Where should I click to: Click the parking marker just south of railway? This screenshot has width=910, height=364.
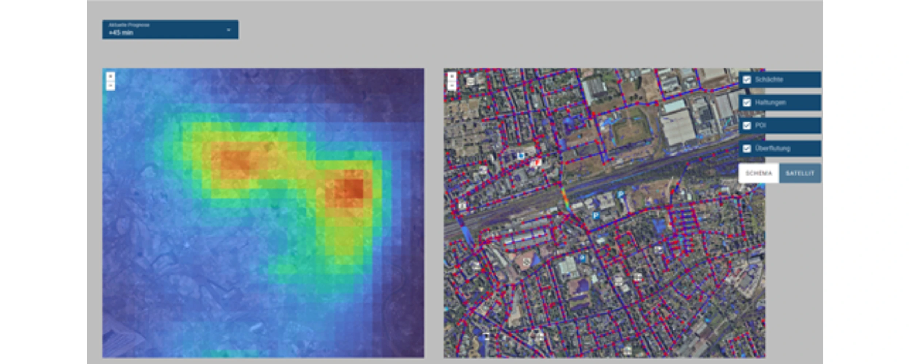click(596, 216)
